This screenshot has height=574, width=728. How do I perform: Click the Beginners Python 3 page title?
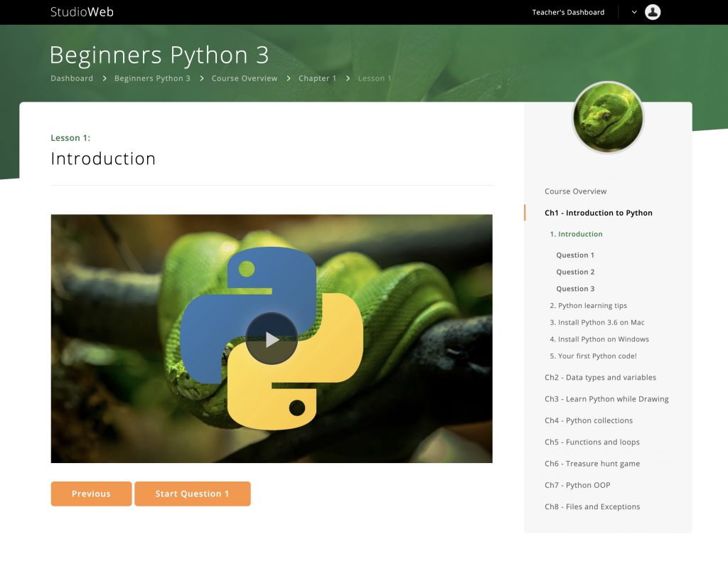pyautogui.click(x=159, y=55)
